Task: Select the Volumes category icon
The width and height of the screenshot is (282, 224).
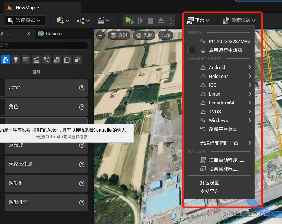Action: pos(67,60)
